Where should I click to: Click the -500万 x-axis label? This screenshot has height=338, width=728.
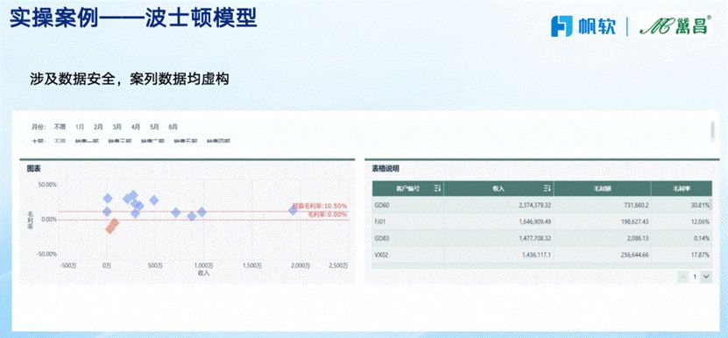click(x=67, y=265)
